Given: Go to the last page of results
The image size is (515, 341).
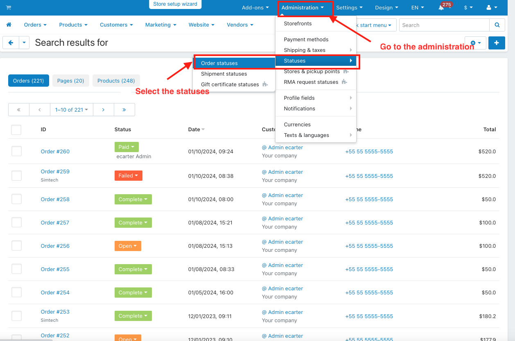Looking at the screenshot, I should pos(124,110).
